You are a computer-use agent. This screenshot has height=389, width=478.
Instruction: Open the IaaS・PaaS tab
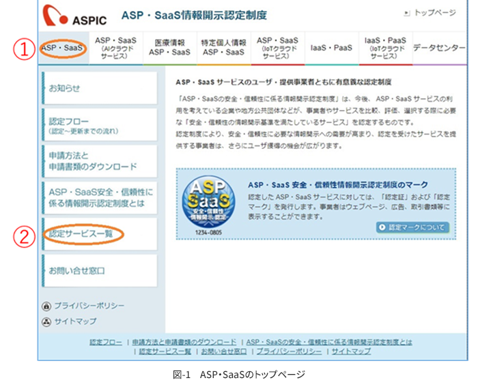pos(331,48)
